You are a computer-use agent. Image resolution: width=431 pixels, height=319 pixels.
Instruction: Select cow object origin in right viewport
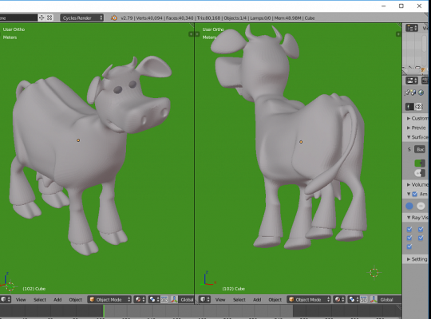pos(301,142)
